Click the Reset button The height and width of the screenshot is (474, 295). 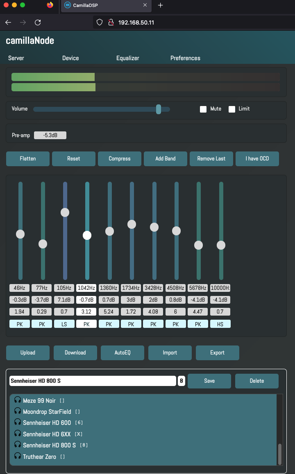click(73, 159)
